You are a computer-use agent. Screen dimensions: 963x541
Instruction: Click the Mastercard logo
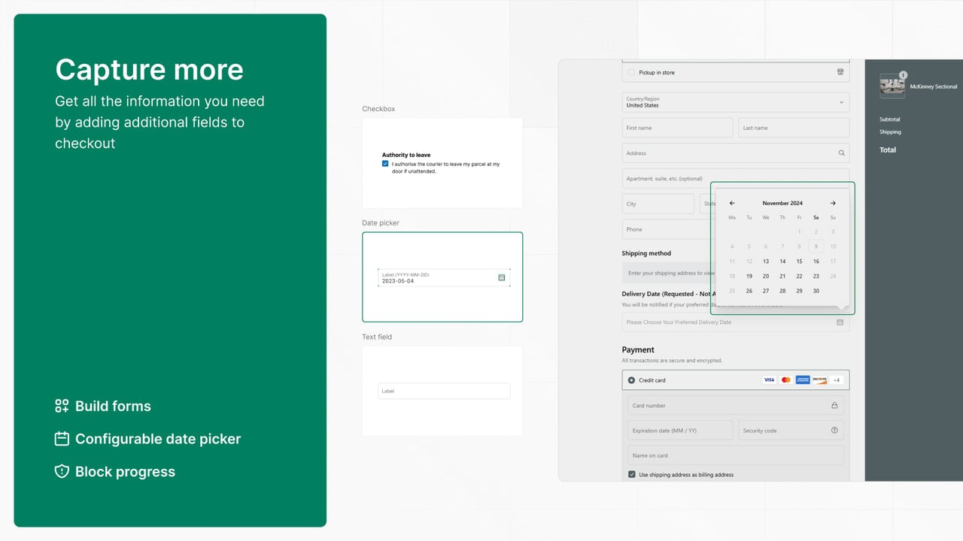(x=786, y=380)
